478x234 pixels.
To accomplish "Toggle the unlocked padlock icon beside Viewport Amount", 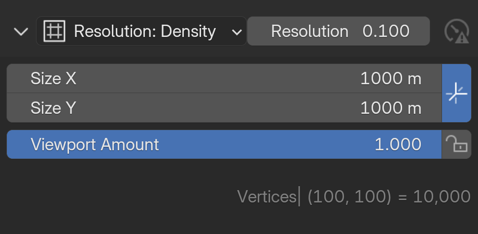I will (456, 144).
